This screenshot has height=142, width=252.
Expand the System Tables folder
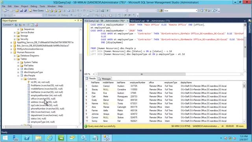18,62
